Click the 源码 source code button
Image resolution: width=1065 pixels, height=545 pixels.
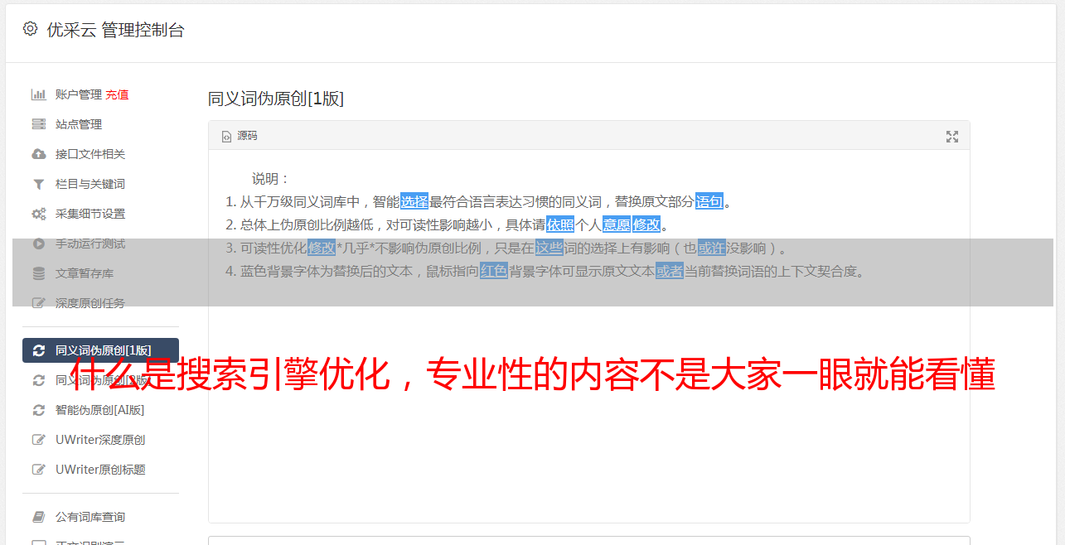pos(240,136)
